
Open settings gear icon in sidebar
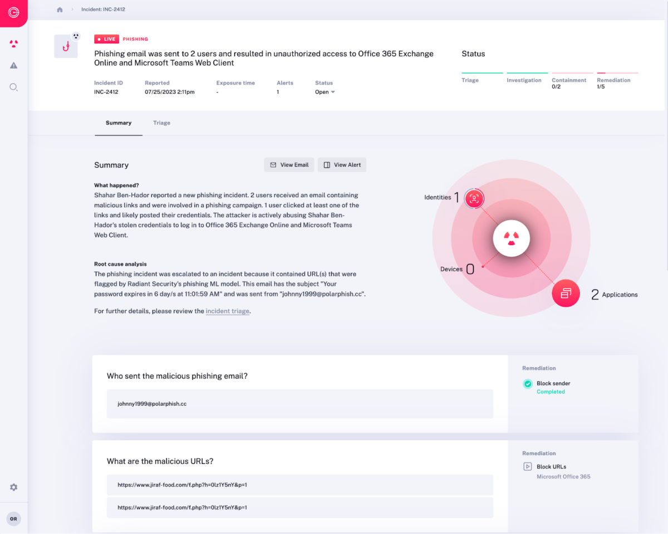coord(14,487)
